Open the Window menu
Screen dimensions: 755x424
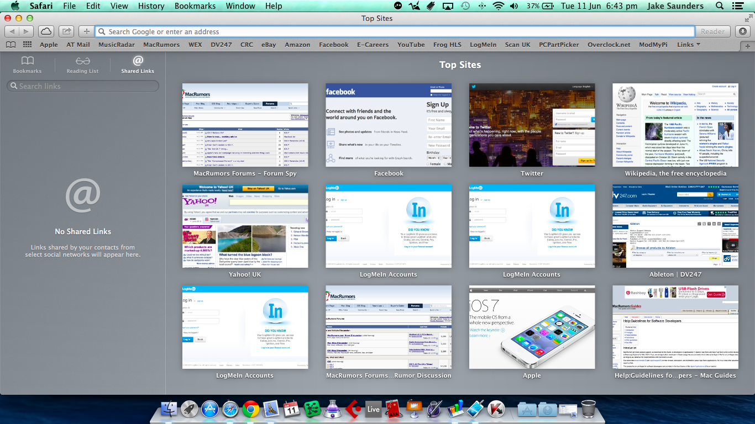[x=240, y=6]
